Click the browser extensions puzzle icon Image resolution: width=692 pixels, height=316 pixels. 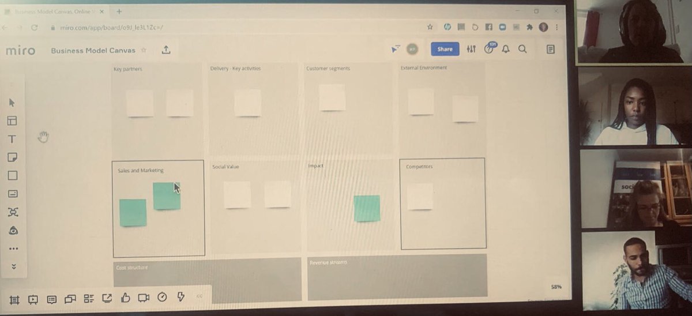pyautogui.click(x=529, y=27)
